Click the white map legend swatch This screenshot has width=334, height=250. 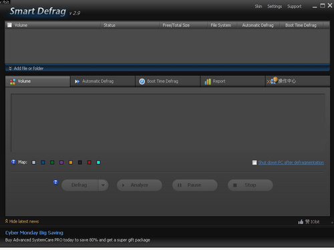pos(33,163)
